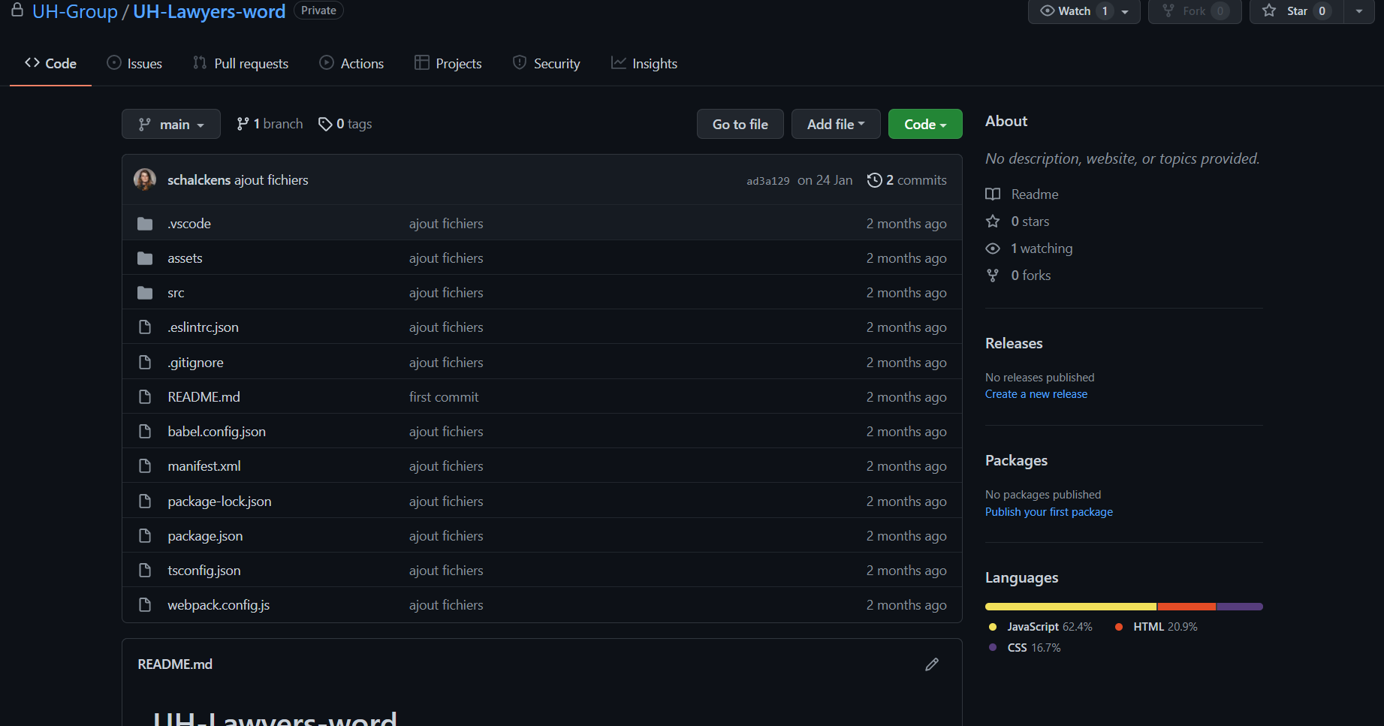Click the file icon beside webpack.config.js

coord(145,605)
